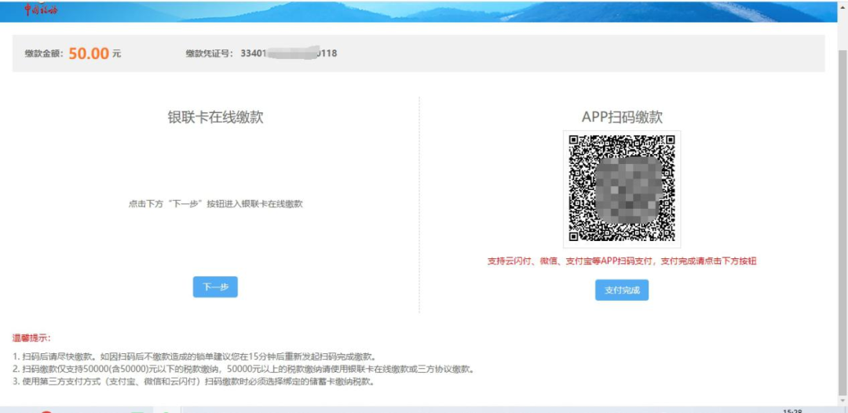
Task: Click the 温馨提示 label
Action: [x=32, y=338]
